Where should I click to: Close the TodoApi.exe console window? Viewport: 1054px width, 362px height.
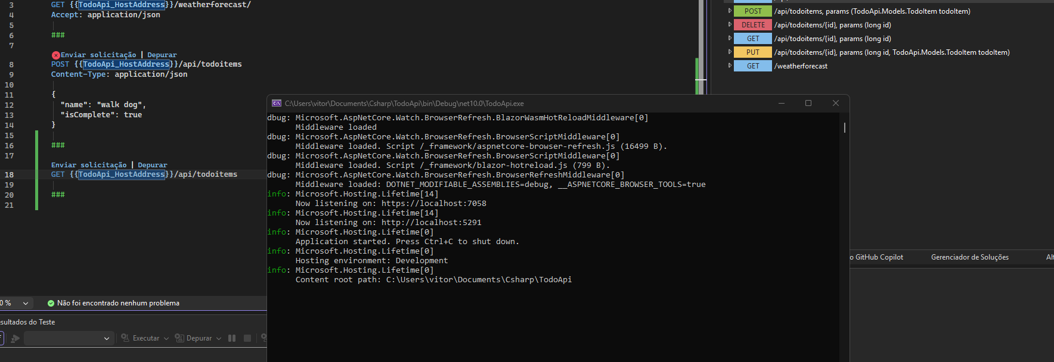point(836,103)
